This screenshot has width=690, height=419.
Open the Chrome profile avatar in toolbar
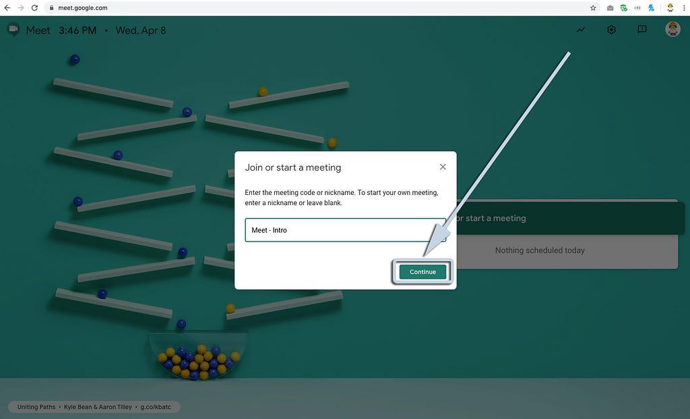670,8
